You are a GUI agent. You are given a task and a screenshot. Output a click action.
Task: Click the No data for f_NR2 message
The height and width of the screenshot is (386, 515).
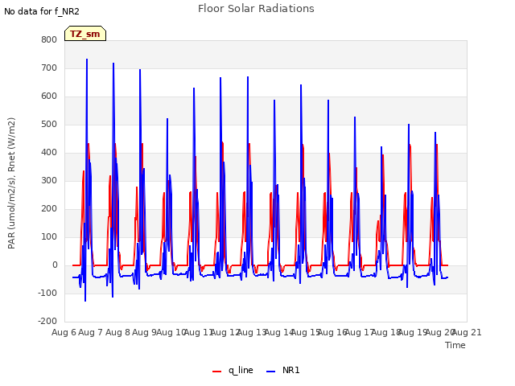click(42, 11)
